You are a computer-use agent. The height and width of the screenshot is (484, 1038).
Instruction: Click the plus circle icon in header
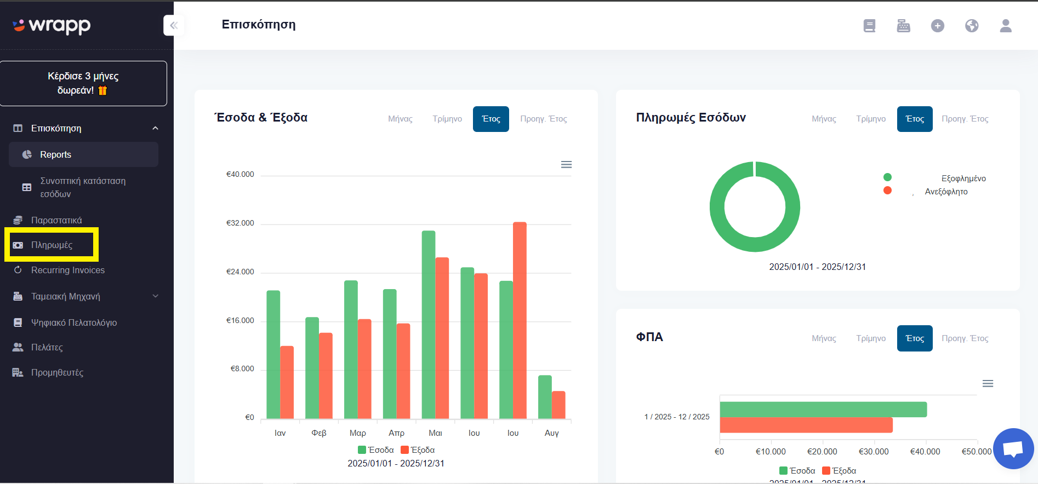click(x=937, y=26)
